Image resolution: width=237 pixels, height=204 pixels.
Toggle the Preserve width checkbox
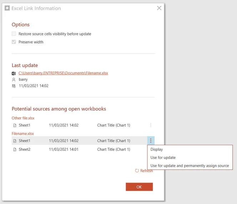pyautogui.click(x=14, y=42)
